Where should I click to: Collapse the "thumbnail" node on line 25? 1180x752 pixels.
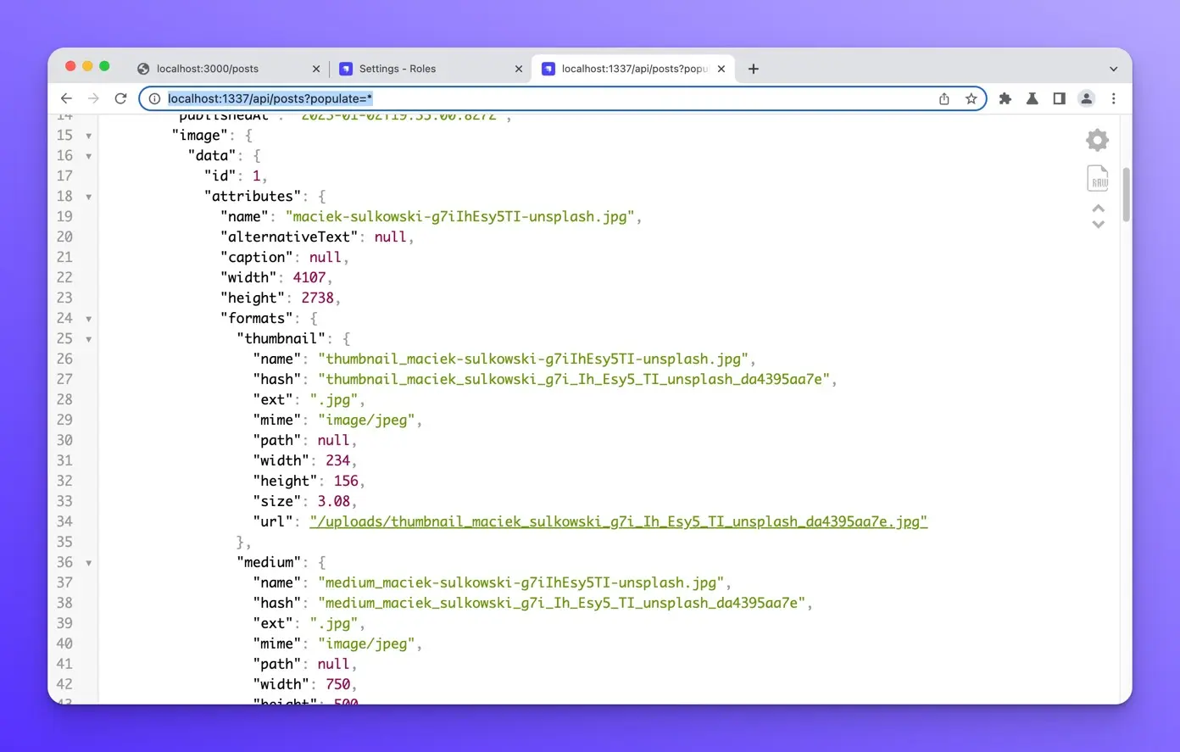point(88,339)
